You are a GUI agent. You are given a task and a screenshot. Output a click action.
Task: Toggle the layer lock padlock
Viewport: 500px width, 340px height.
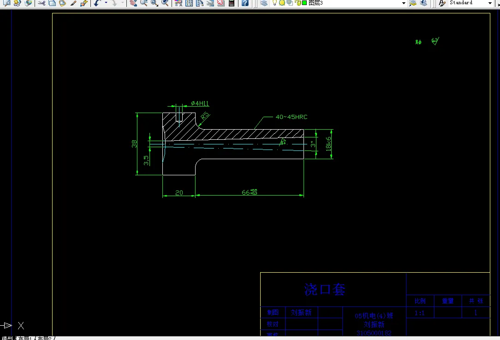[x=298, y=3]
